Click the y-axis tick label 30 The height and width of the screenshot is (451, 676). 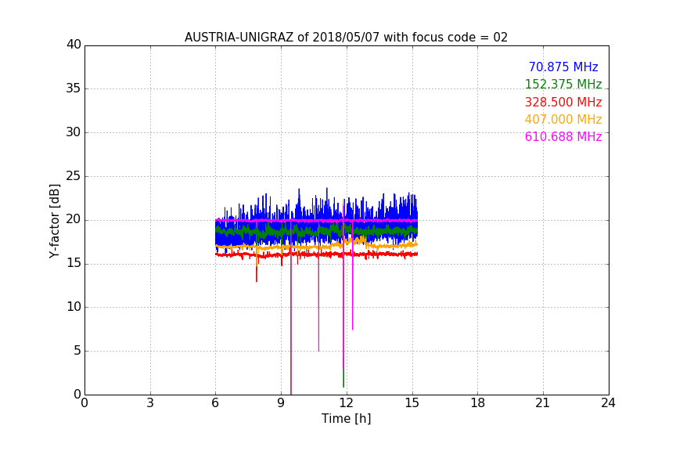click(x=74, y=132)
